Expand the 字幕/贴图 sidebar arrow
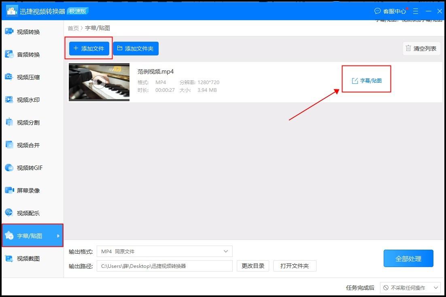446x297 pixels. 58,236
